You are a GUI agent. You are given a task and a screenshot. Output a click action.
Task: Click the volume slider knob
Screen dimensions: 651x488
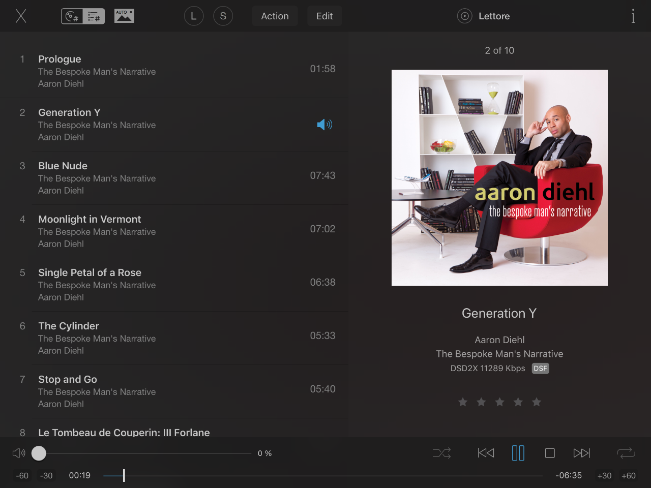[39, 453]
